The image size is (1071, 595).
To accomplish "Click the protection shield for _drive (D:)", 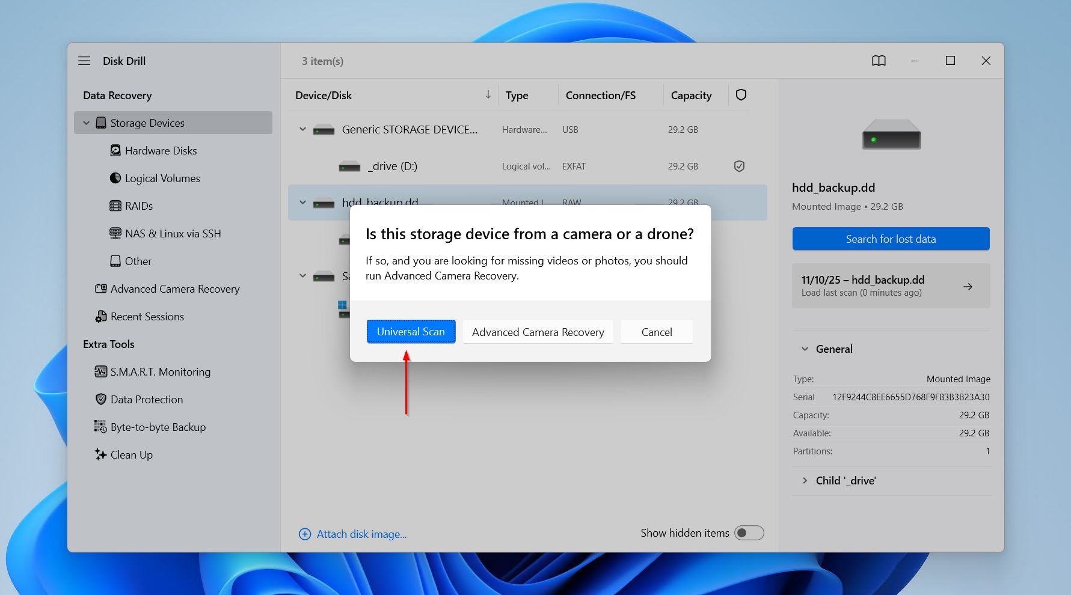I will pos(739,166).
